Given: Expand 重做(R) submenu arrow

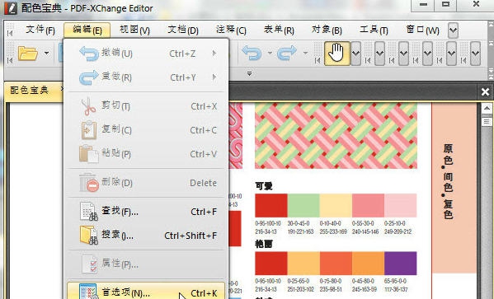Looking at the screenshot, I should click(x=214, y=77).
